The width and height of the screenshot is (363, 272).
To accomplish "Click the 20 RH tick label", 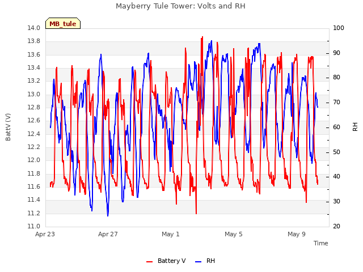I will [x=336, y=226].
